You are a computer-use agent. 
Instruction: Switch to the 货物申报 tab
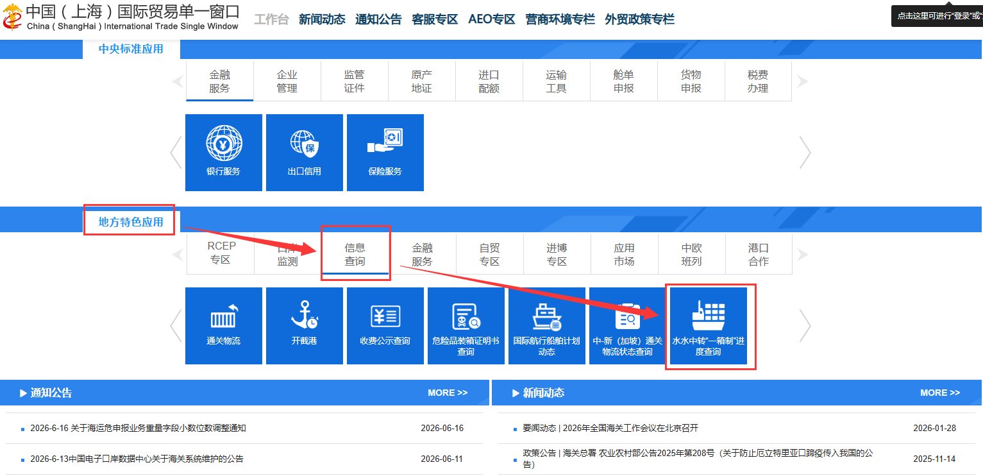tap(691, 81)
